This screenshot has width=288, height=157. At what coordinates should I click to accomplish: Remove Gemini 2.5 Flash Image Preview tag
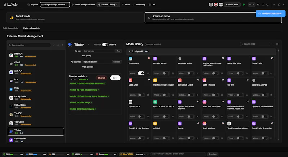[99, 90]
